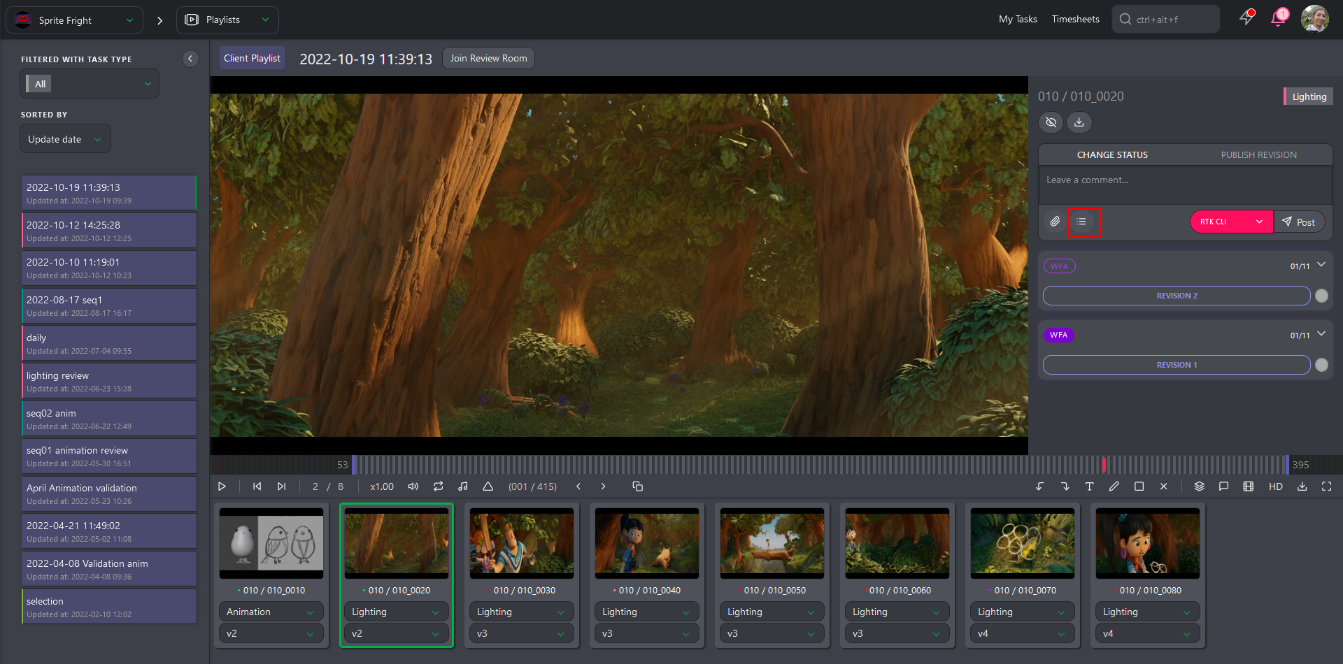
Task: Select the pencil drawing tool
Action: [1114, 486]
